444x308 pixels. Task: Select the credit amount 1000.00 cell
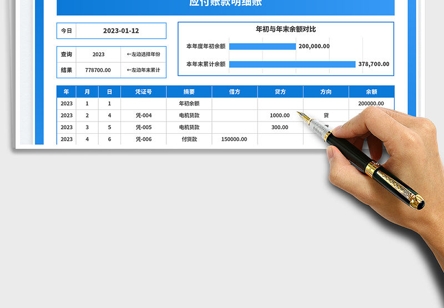(x=280, y=115)
